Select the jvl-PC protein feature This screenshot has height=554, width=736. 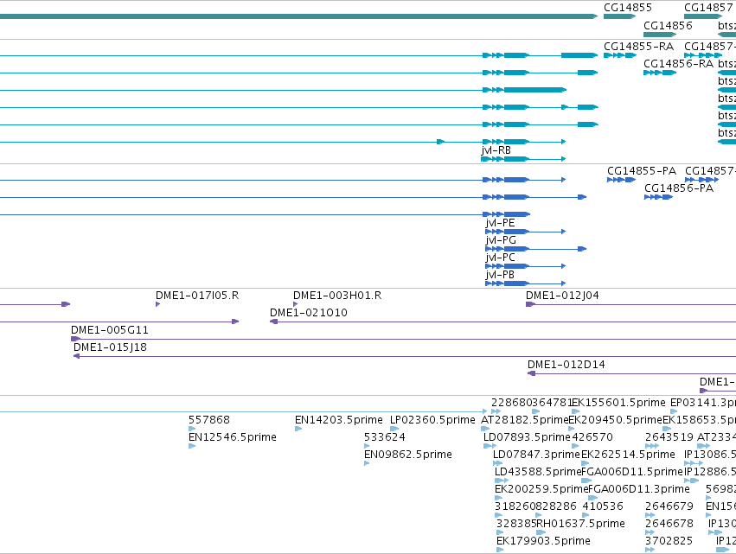pyautogui.click(x=526, y=266)
